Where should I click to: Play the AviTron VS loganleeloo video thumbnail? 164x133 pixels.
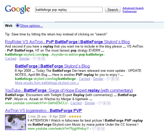tap(16, 122)
